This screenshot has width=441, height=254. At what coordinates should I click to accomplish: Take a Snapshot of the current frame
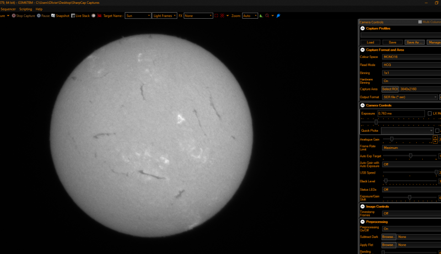click(60, 16)
